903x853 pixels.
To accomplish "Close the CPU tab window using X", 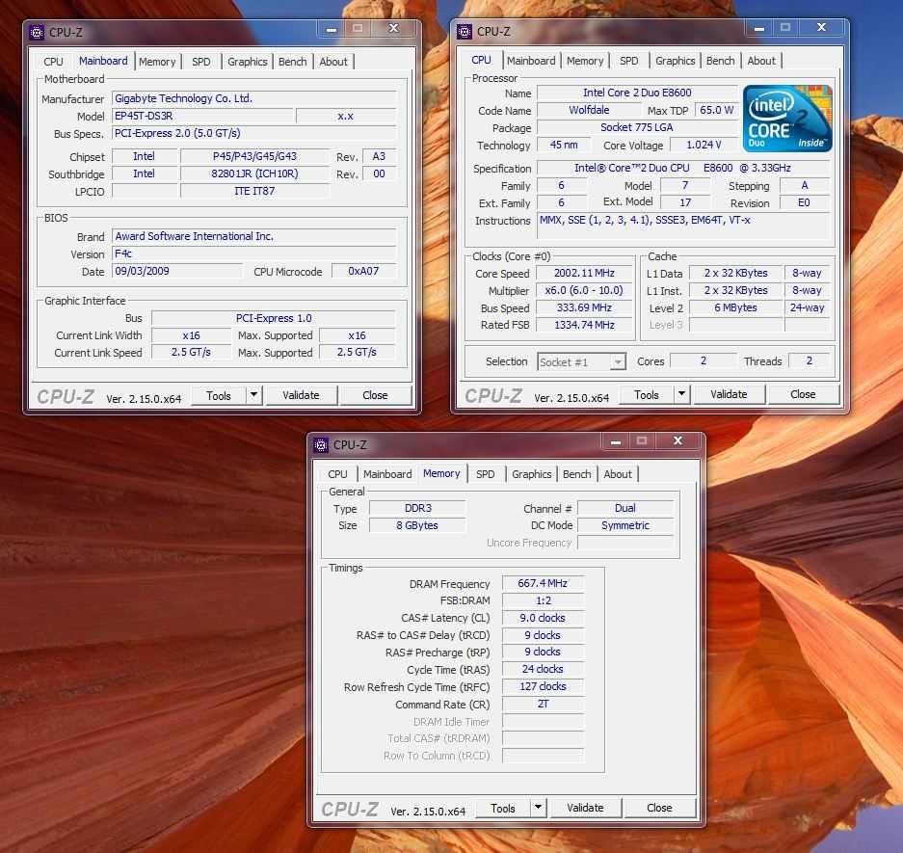I will pos(822,27).
